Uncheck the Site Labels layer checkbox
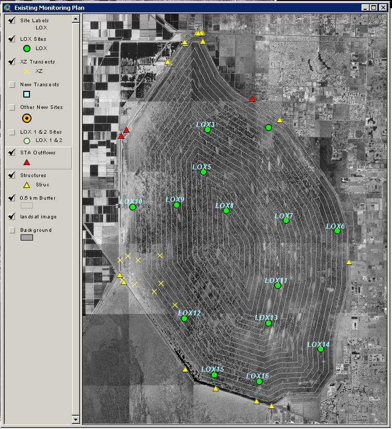Screen dimensions: 392x429 [12, 20]
